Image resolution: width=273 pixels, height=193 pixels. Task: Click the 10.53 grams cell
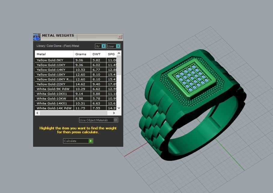tap(82, 70)
